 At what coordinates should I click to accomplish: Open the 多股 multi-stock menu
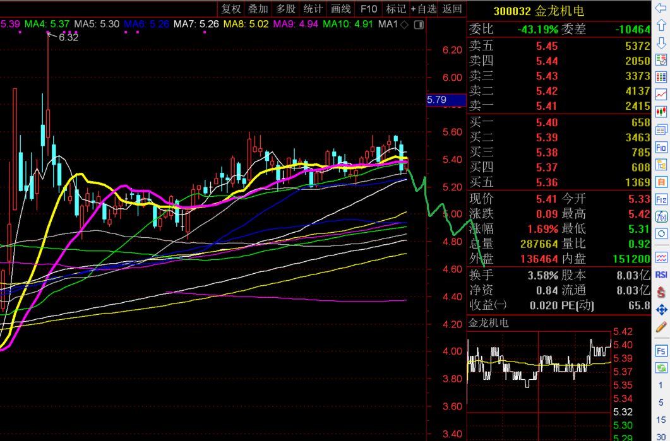coord(285,9)
